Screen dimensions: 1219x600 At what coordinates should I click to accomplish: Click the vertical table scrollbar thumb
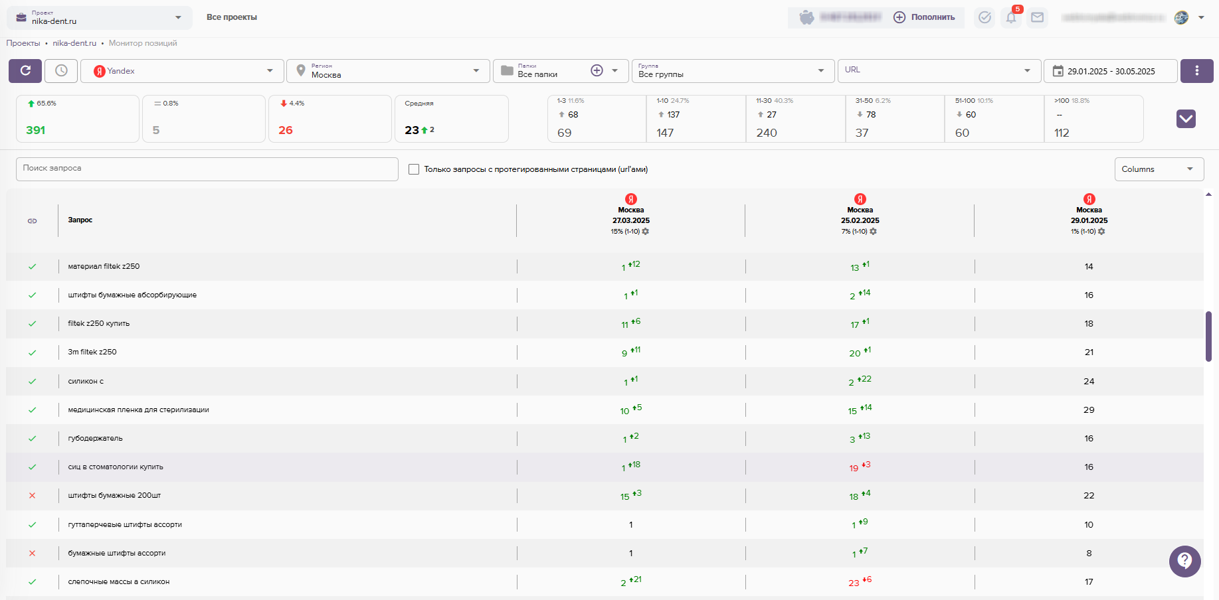(x=1208, y=336)
